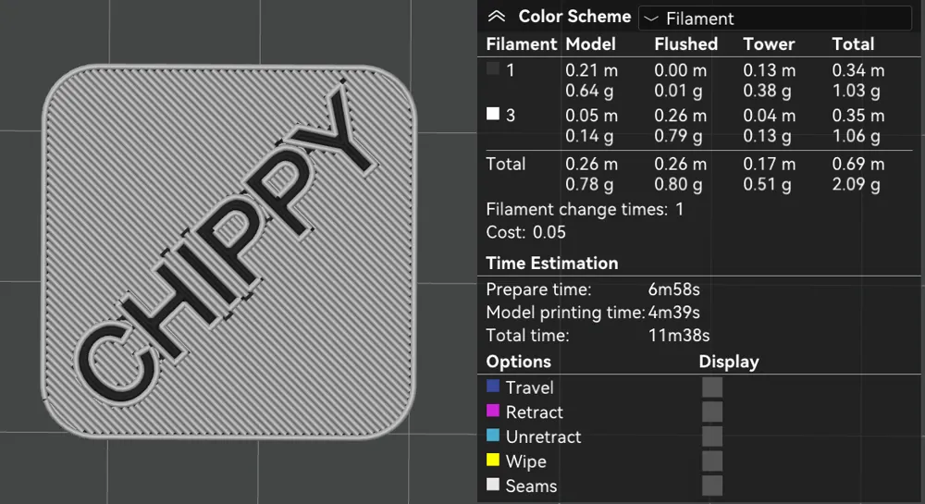Viewport: 925px width, 504px height.
Task: Click the 0.21 m model value
Action: point(592,70)
